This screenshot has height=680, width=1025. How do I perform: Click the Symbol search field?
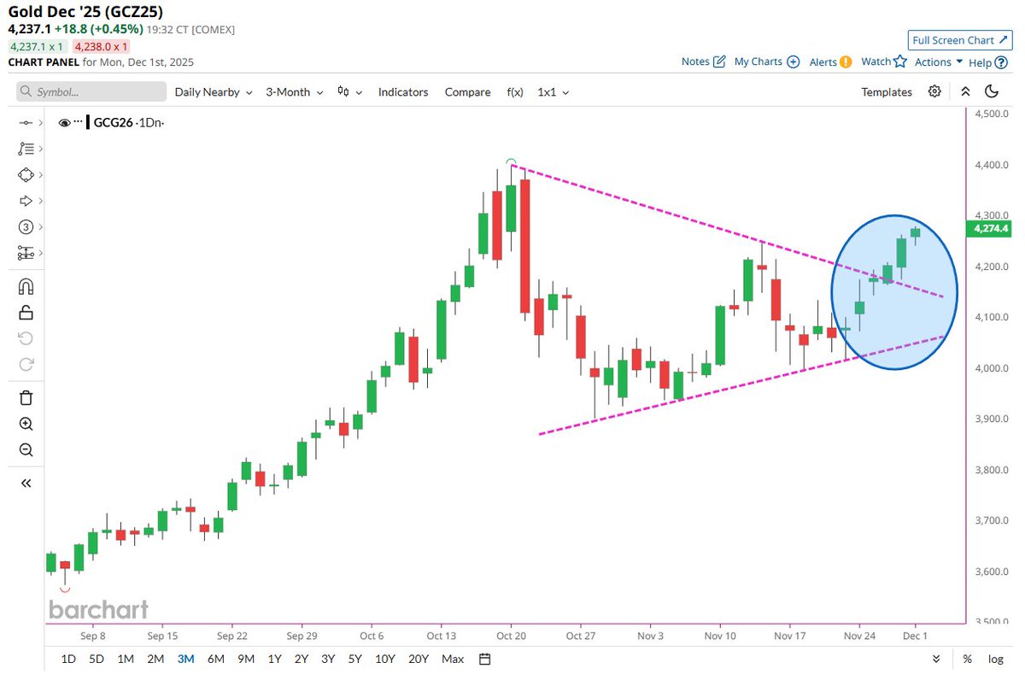coord(91,91)
